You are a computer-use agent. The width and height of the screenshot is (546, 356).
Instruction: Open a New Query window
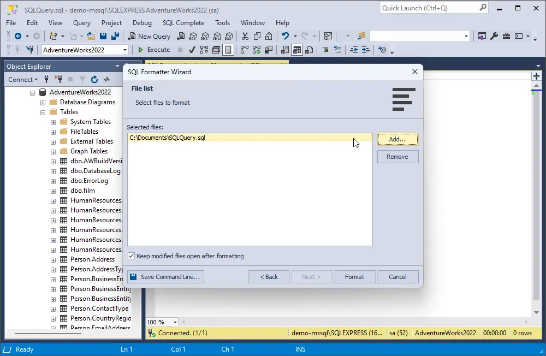[x=149, y=36]
